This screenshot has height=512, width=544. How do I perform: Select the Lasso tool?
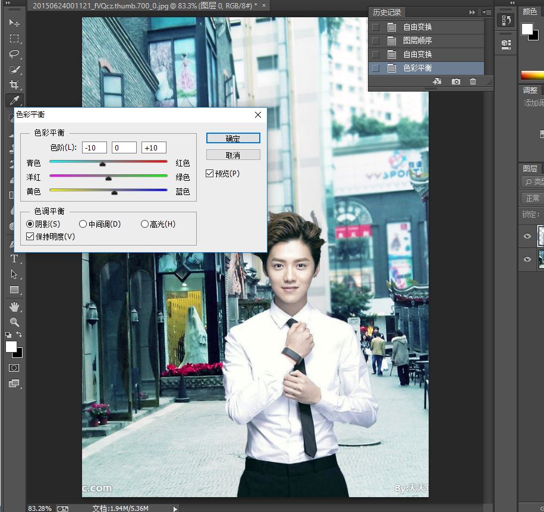tap(14, 54)
